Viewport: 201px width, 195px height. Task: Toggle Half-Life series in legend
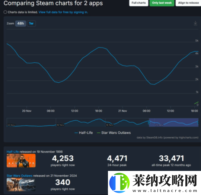(84, 133)
